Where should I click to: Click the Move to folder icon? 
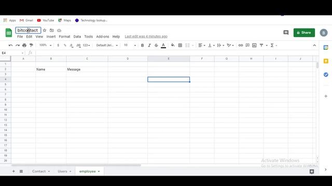52,30
